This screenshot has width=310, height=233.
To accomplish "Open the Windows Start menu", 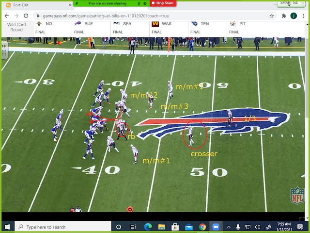I will coord(7,227).
